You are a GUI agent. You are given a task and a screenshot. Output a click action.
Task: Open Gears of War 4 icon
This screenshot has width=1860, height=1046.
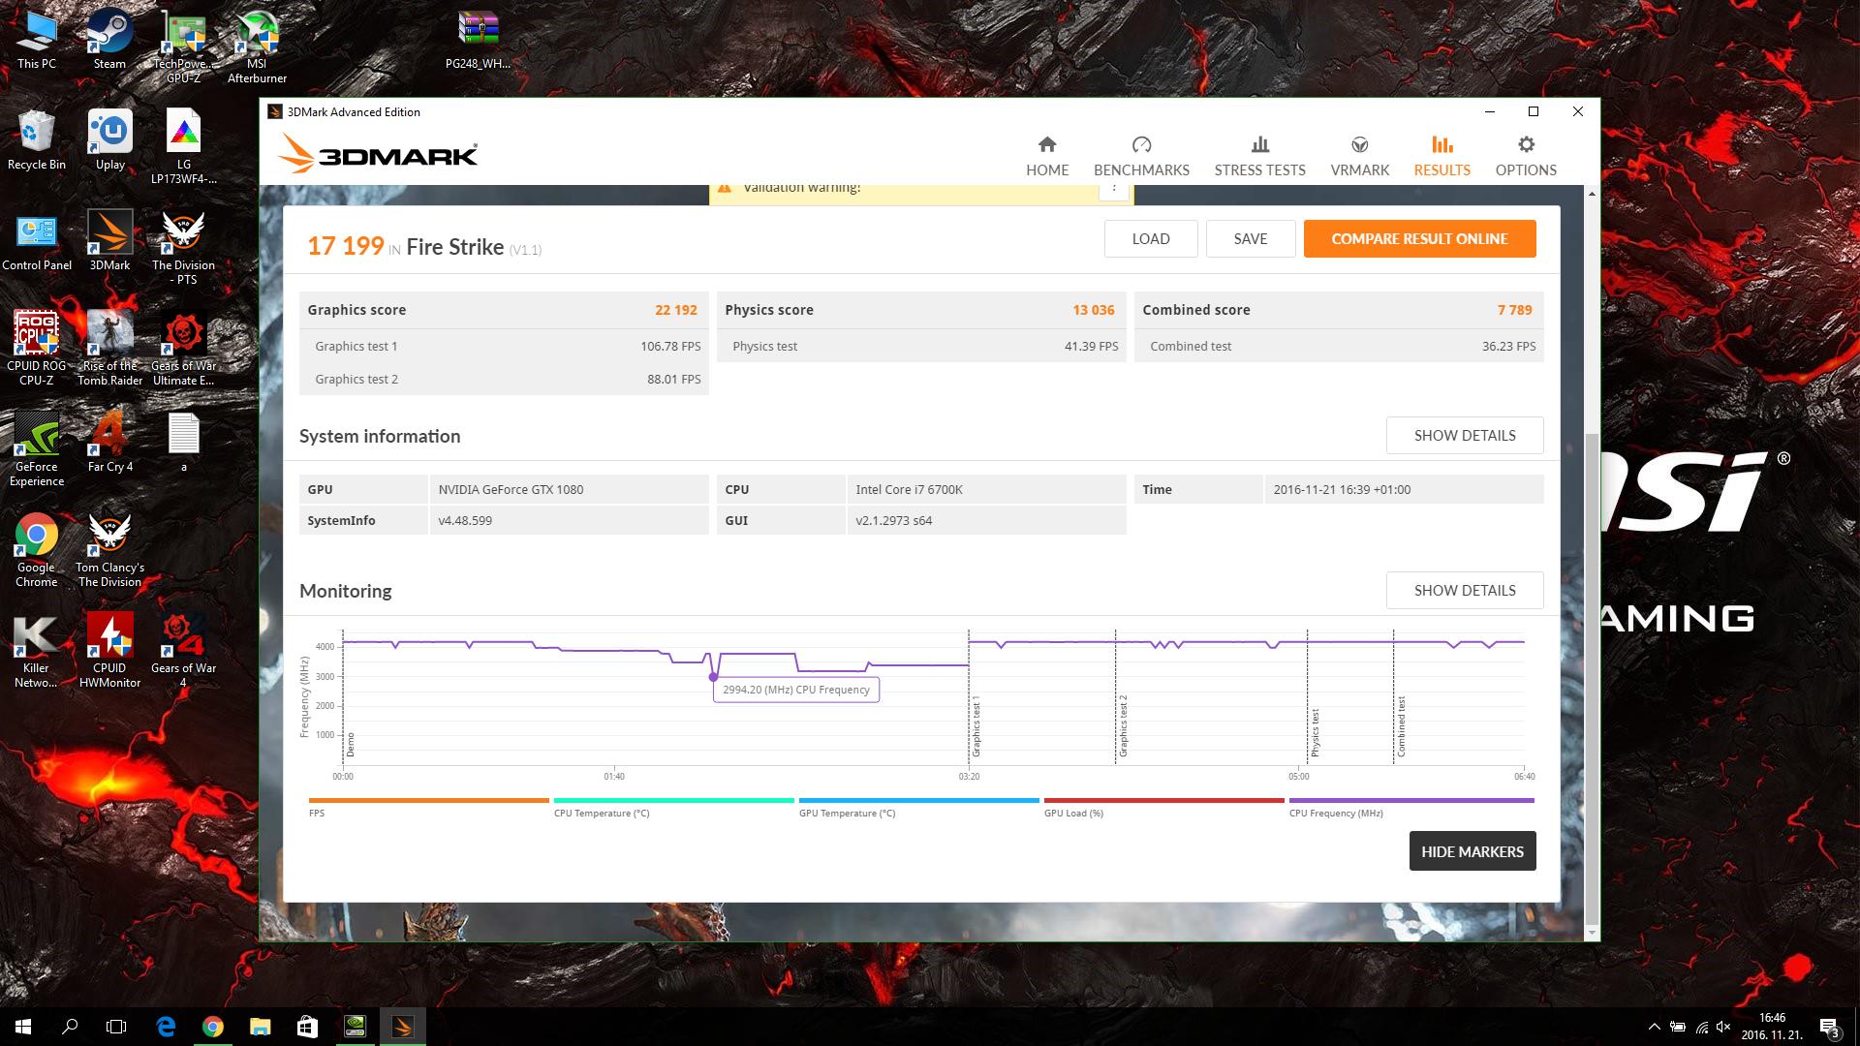[x=184, y=651]
